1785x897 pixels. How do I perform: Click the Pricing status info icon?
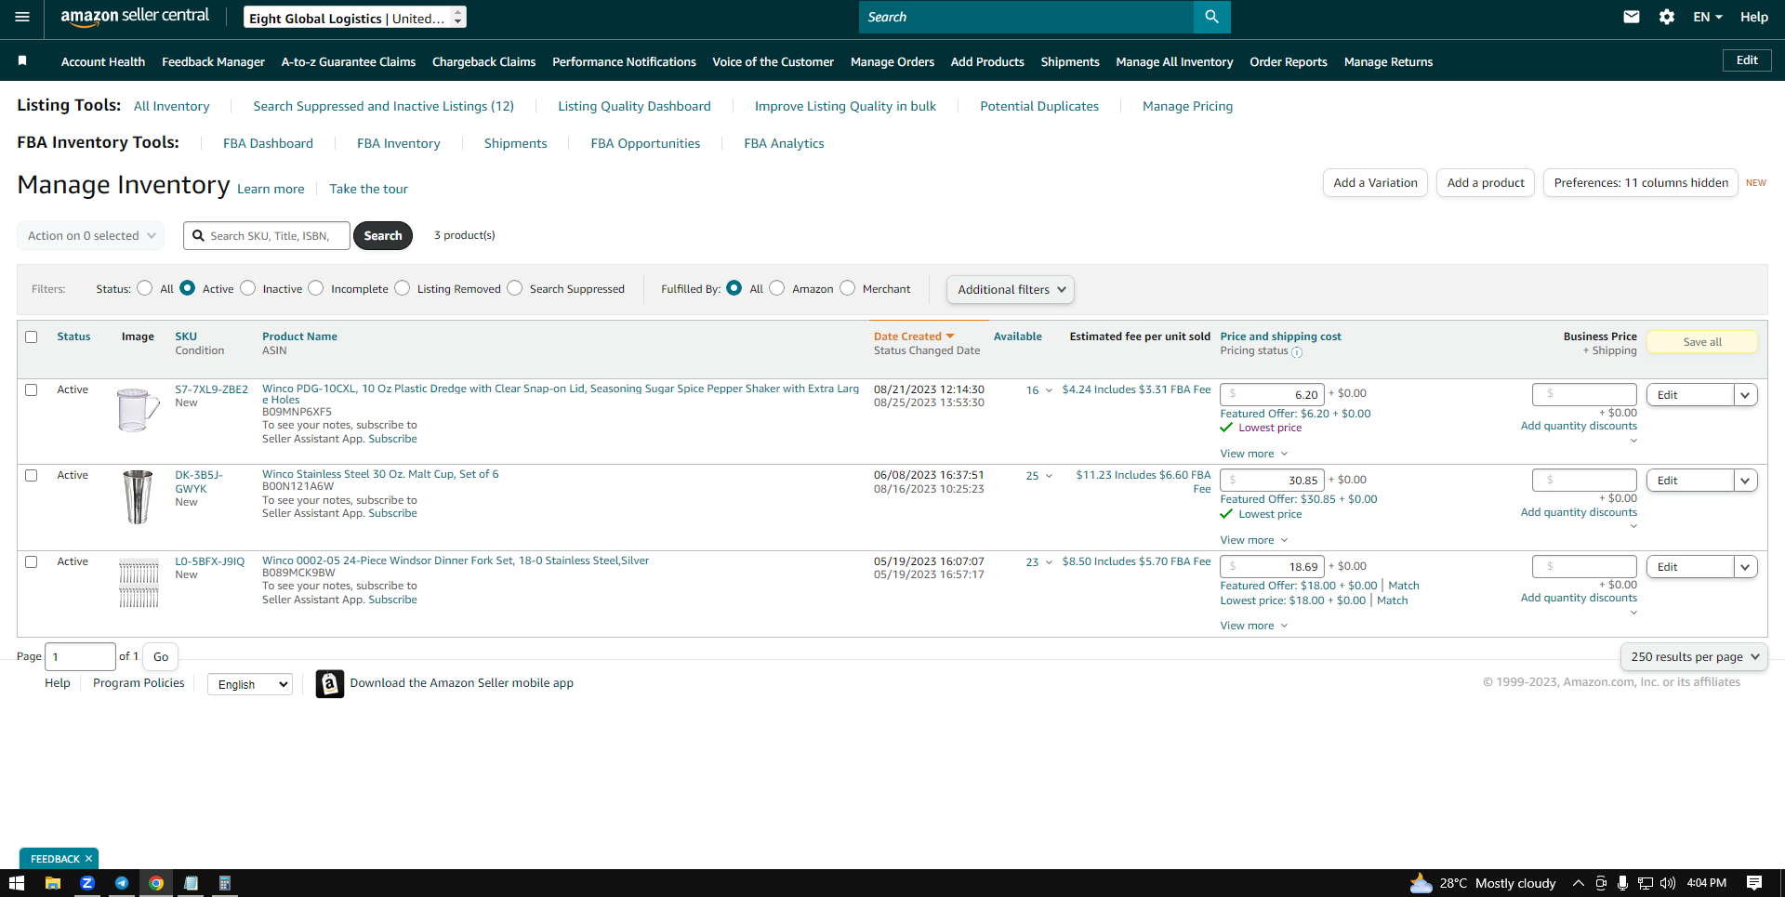click(x=1297, y=352)
